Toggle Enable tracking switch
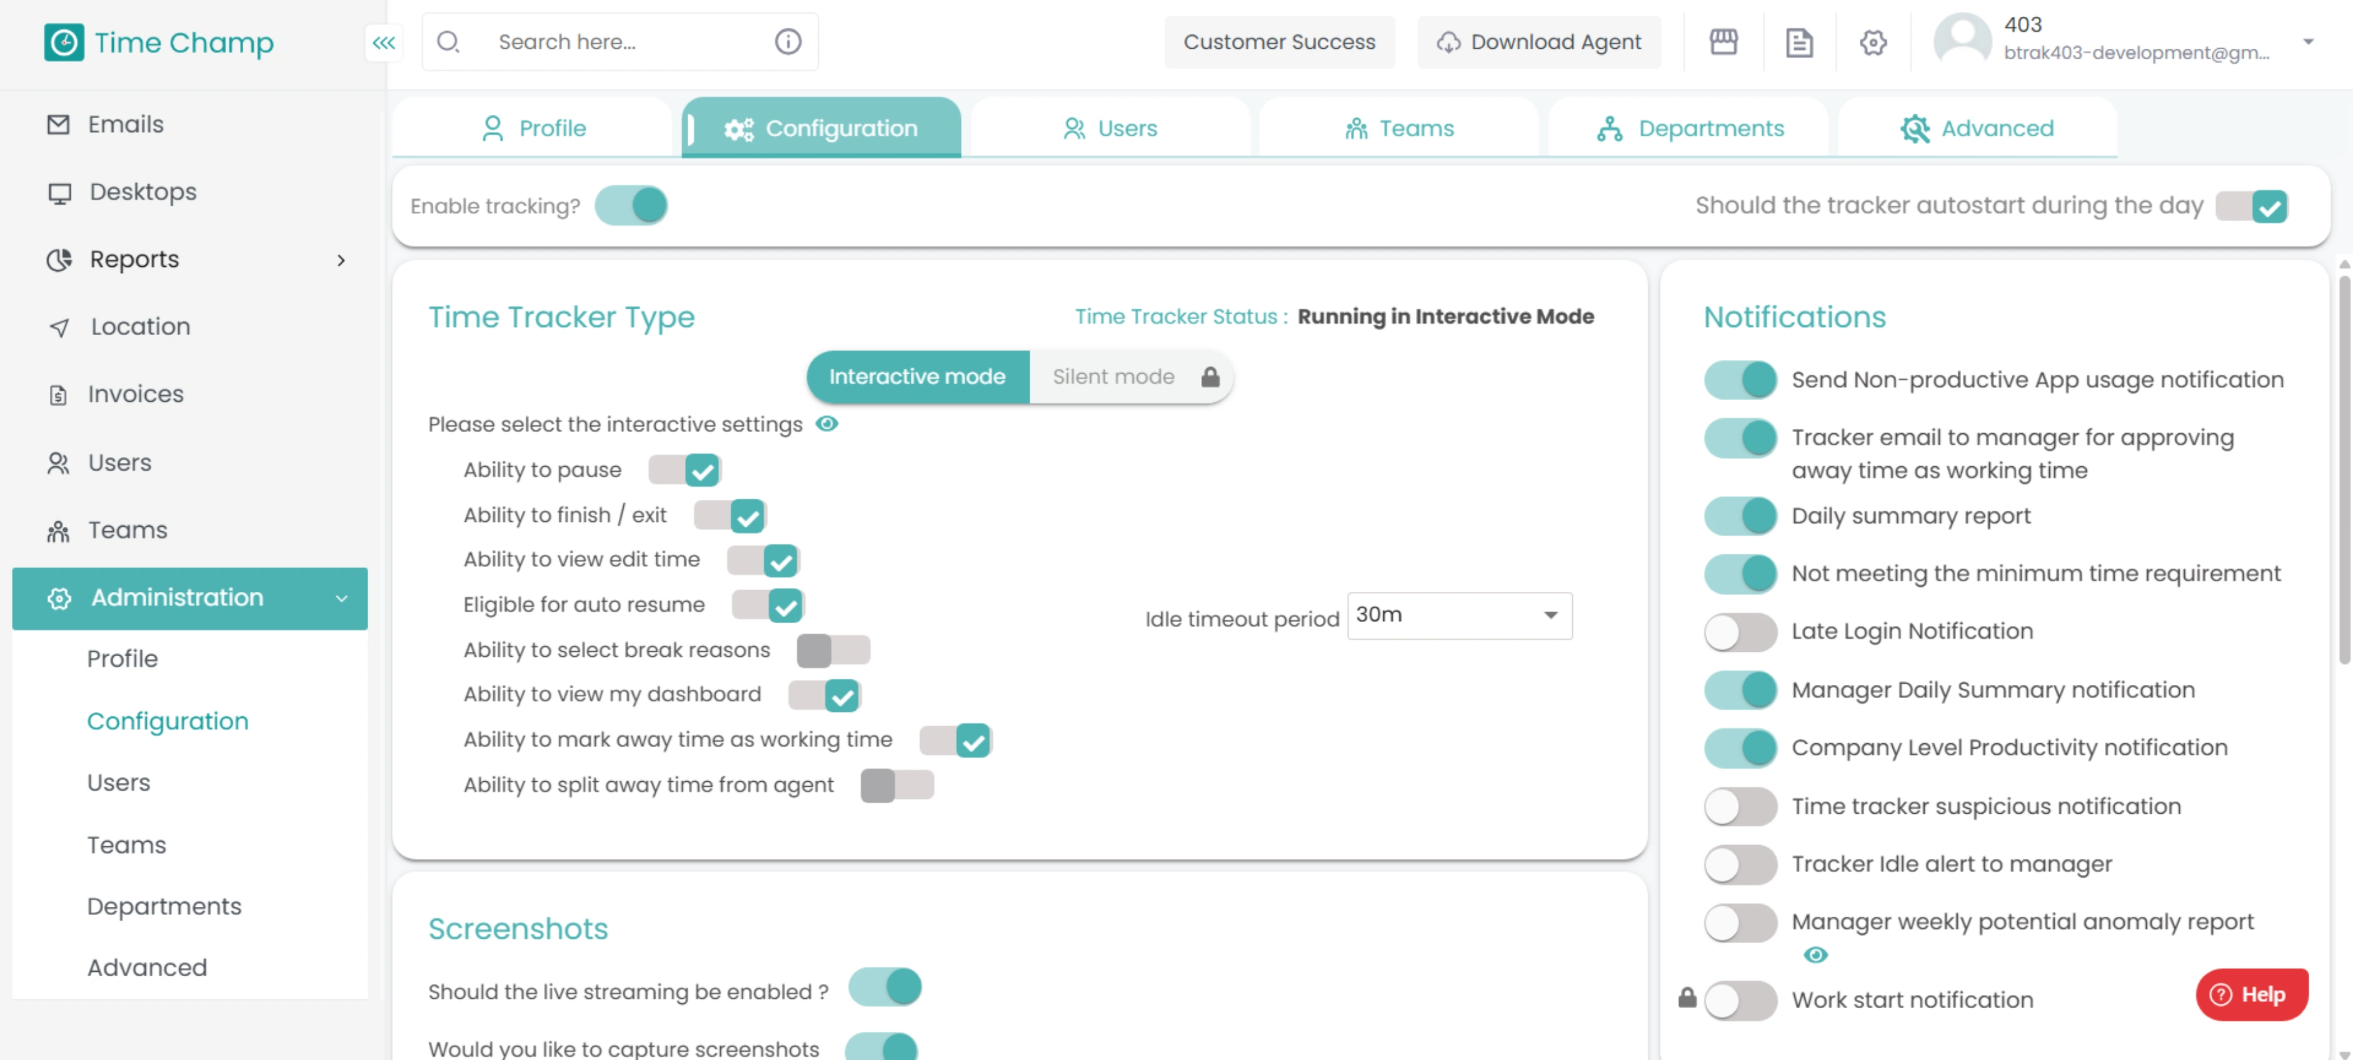 point(631,206)
